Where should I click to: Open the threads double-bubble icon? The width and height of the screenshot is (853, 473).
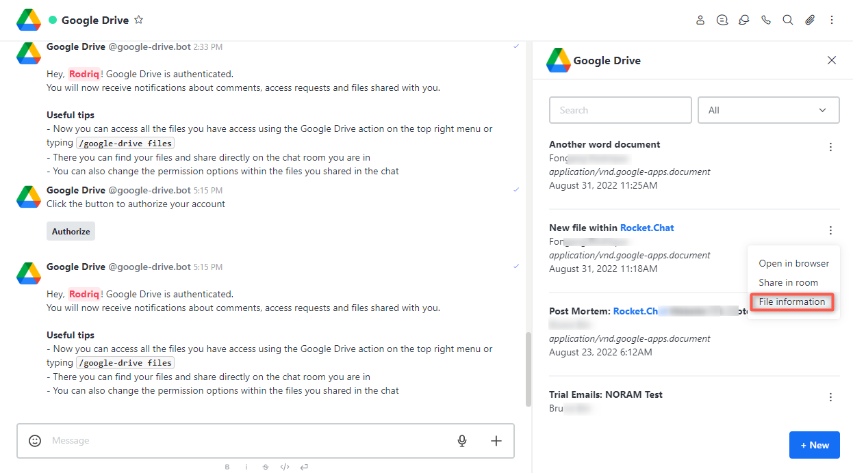coord(744,20)
